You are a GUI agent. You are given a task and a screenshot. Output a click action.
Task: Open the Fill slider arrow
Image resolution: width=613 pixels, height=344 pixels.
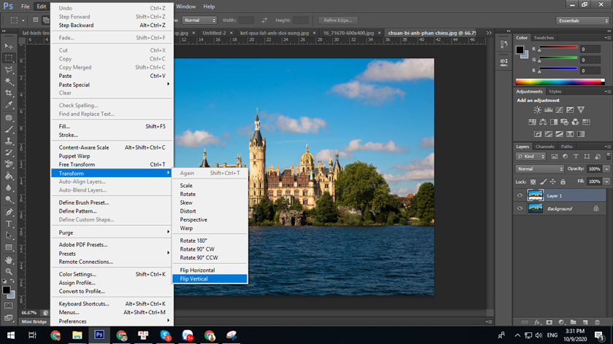click(x=606, y=181)
